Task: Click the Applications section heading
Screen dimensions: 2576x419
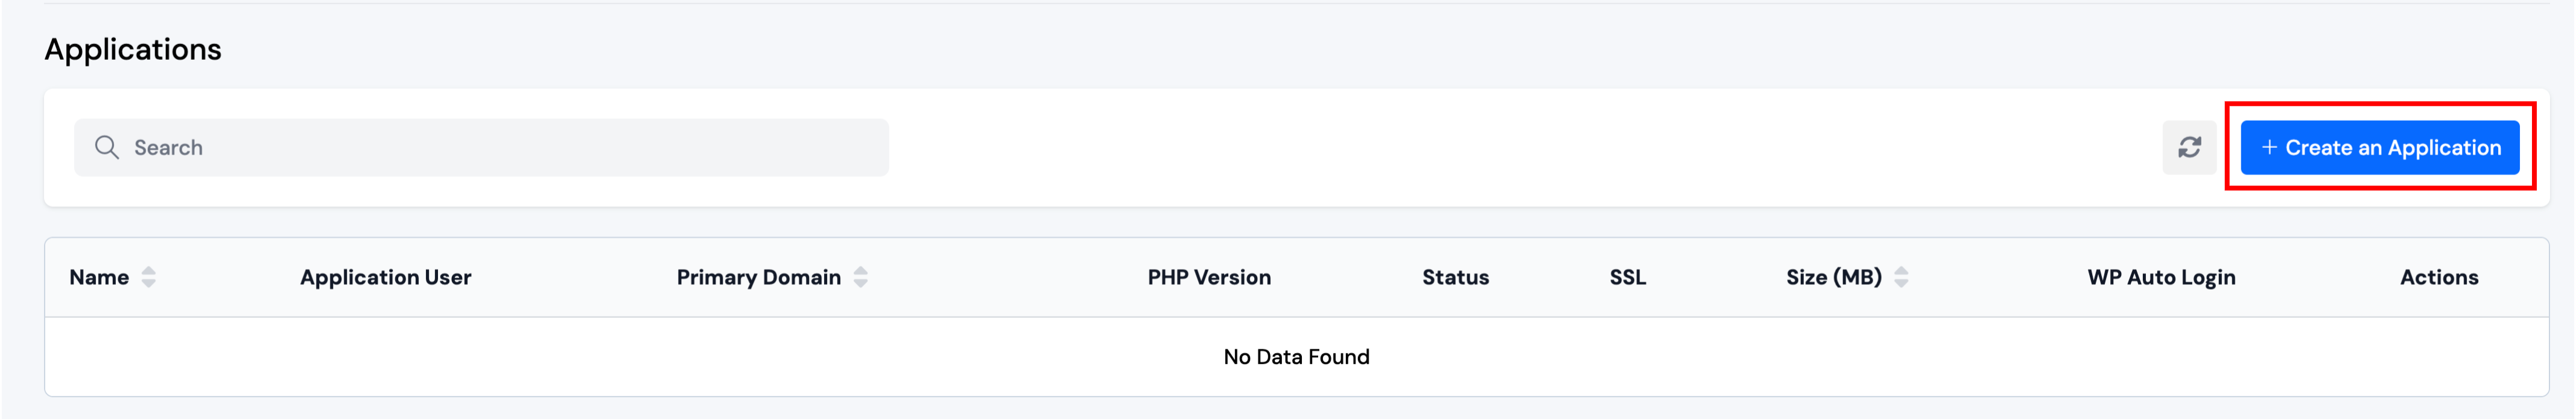Action: point(133,49)
